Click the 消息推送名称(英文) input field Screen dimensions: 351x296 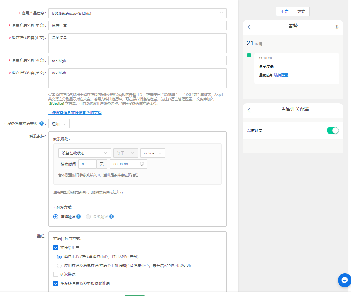137,61
